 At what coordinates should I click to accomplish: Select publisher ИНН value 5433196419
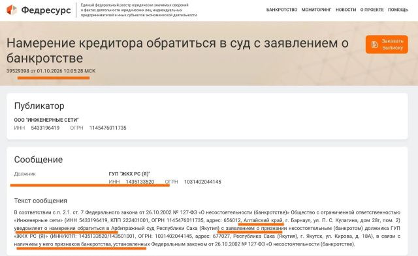point(45,128)
